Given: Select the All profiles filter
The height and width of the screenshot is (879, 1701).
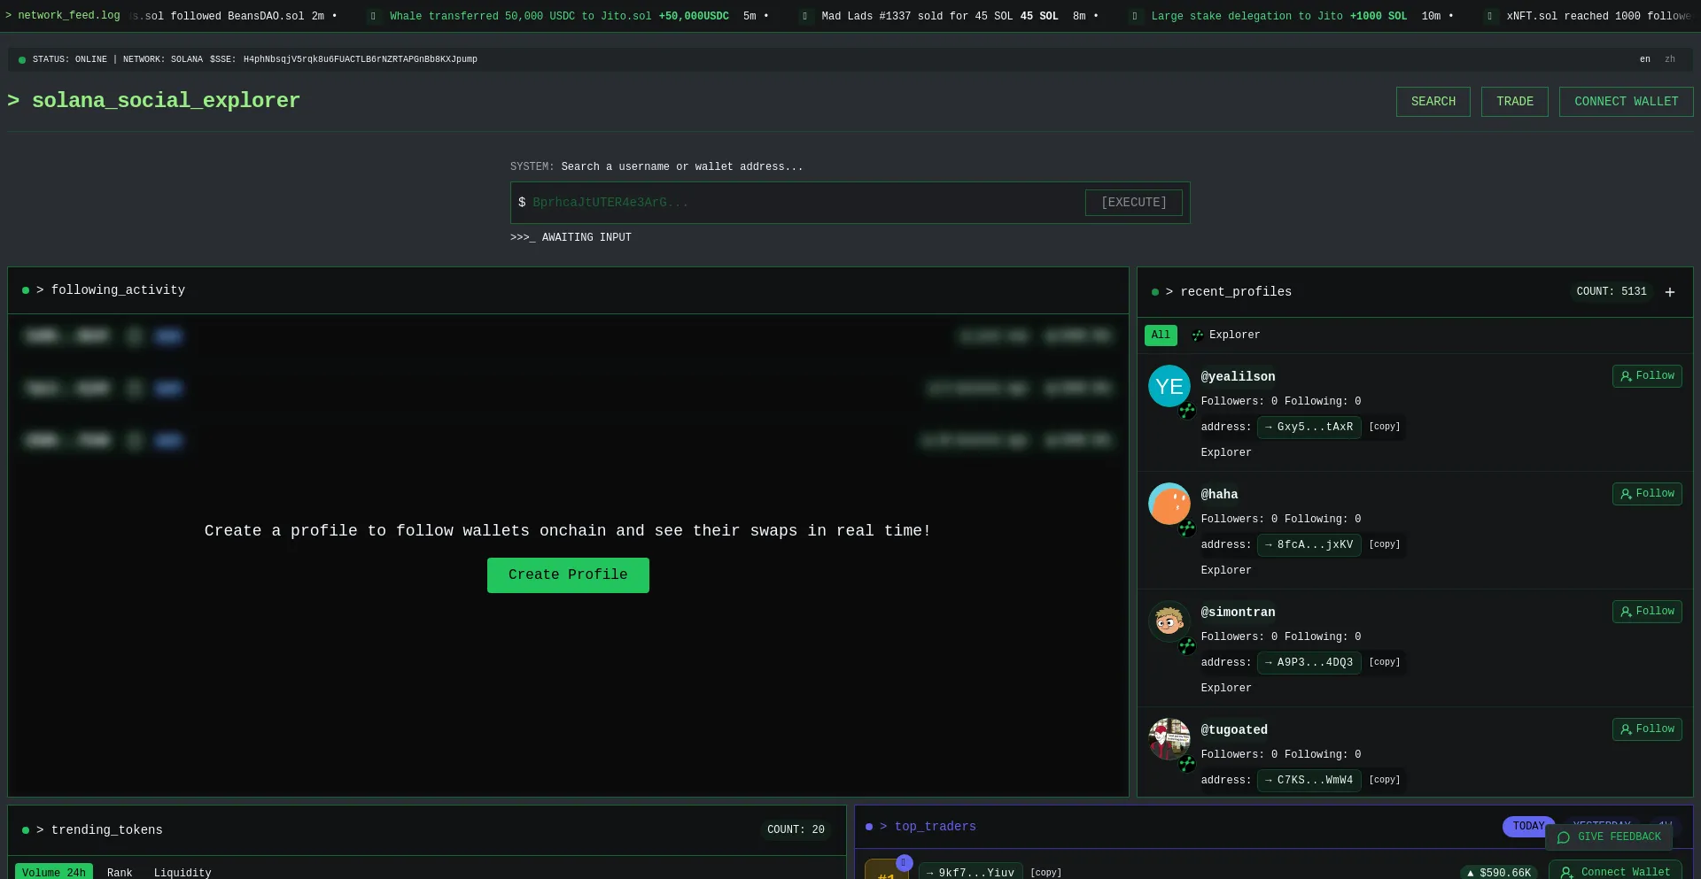Looking at the screenshot, I should 1160,335.
